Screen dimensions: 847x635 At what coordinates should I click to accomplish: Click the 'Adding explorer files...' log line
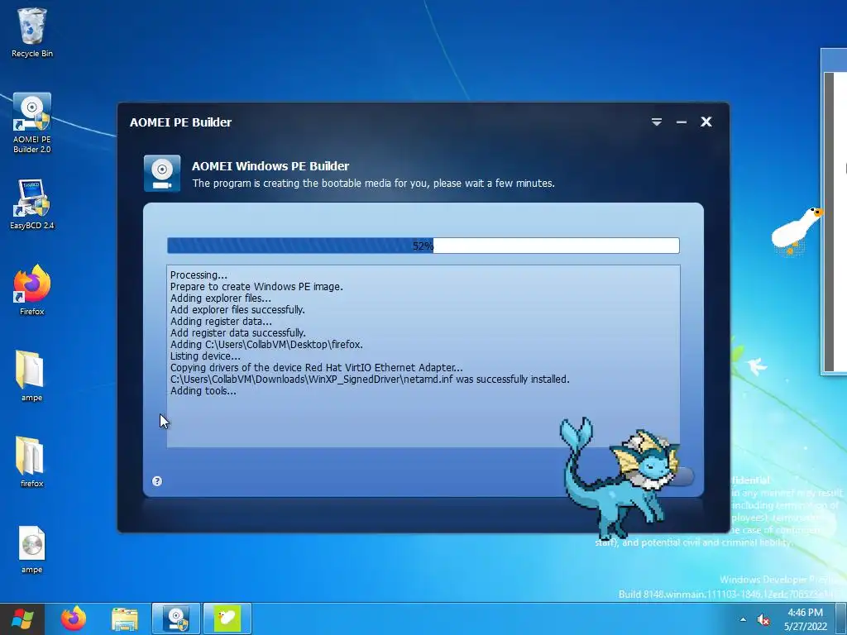pyautogui.click(x=220, y=298)
